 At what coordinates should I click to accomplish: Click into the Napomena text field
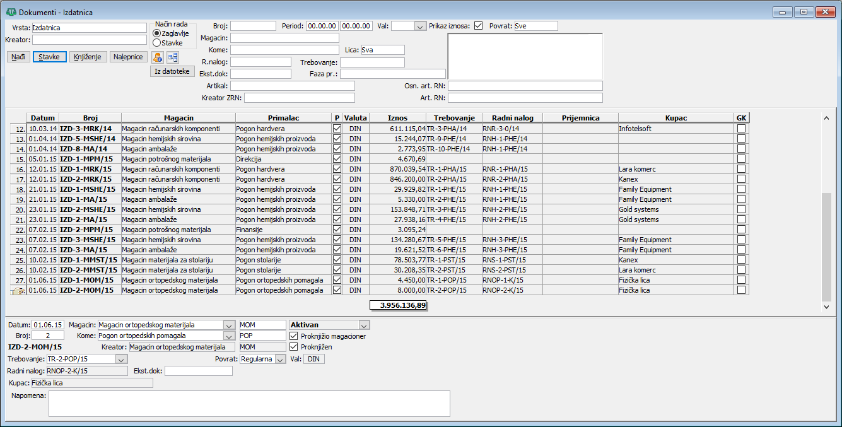point(249,404)
